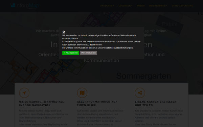Image resolution: width=203 pixels, height=127 pixels.
Task: Click the folded map circle icon
Action: tap(82, 93)
